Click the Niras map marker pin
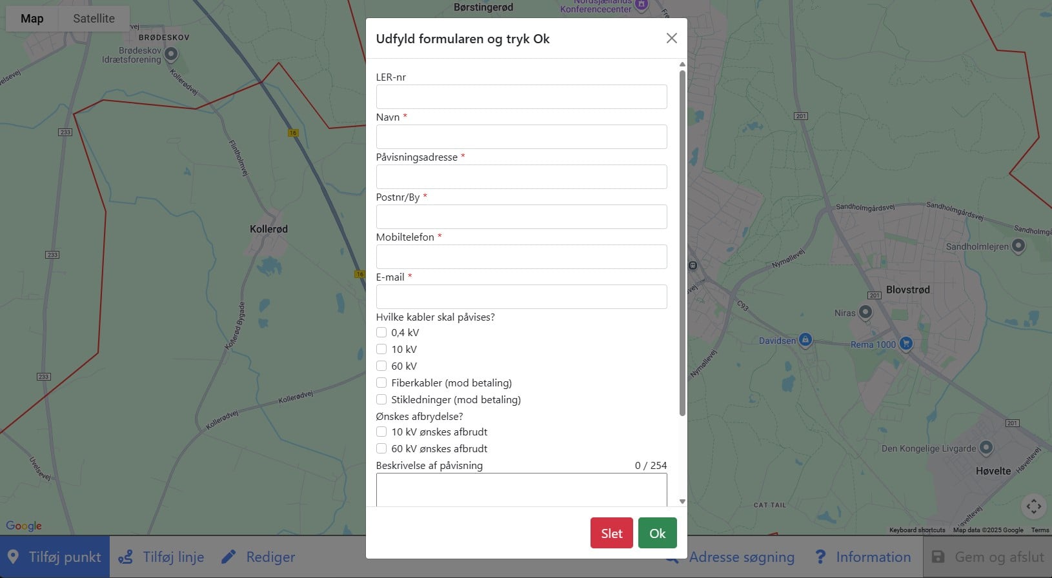Image resolution: width=1052 pixels, height=578 pixels. [865, 312]
